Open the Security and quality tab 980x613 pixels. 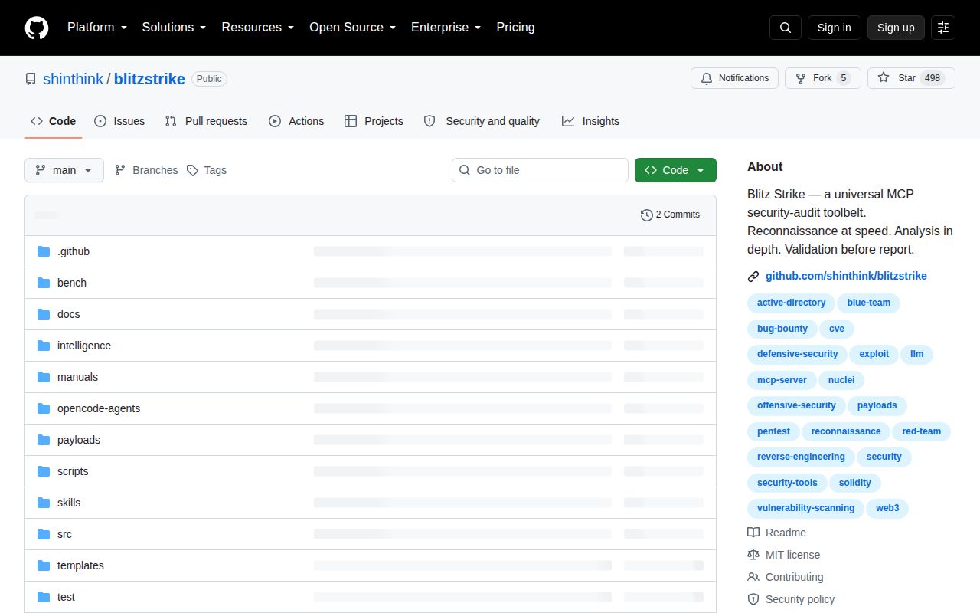tap(482, 121)
